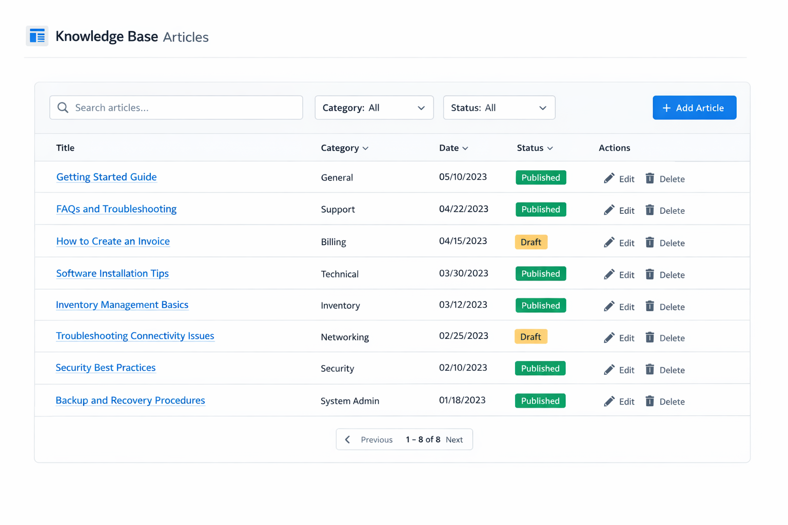This screenshot has height=525, width=788.
Task: Open the FAQs and Troubleshooting article
Action: 116,209
